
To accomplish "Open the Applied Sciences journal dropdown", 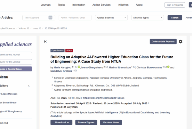I will (x=111, y=18).
